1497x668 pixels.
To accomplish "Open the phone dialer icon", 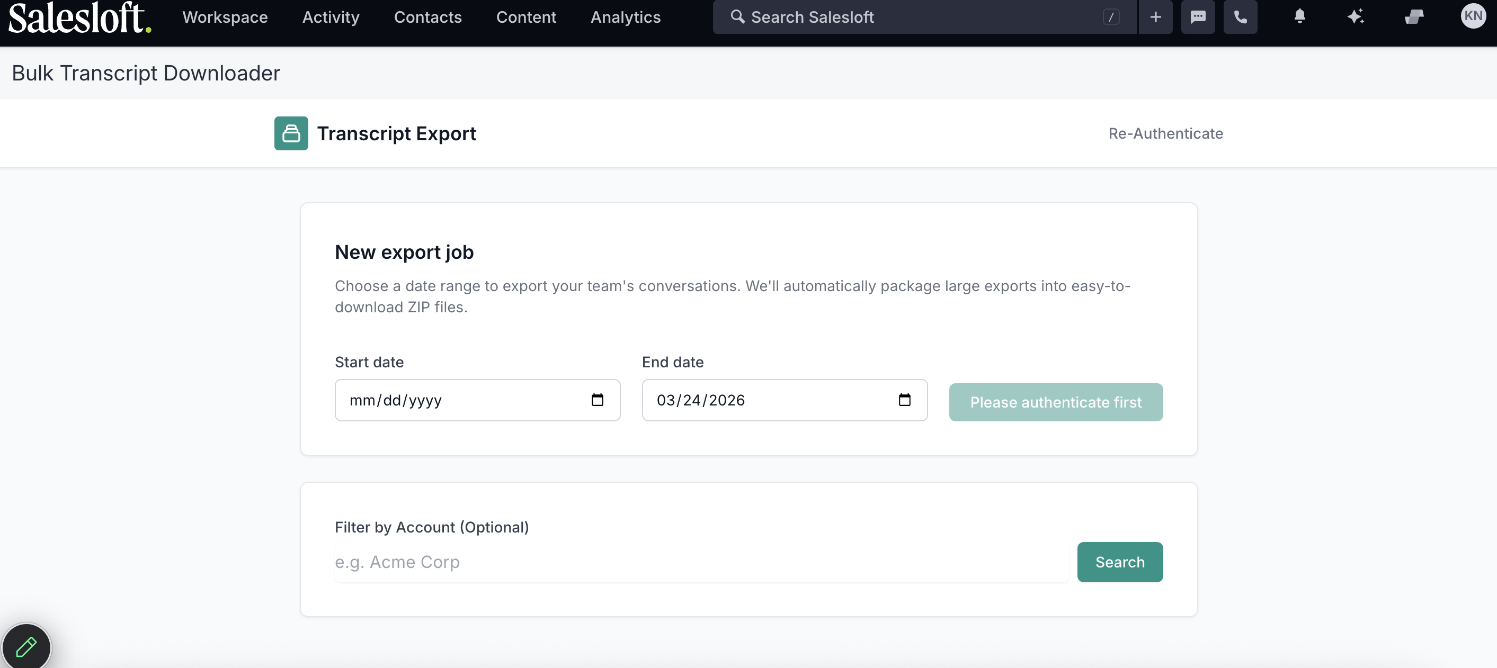I will pyautogui.click(x=1240, y=17).
